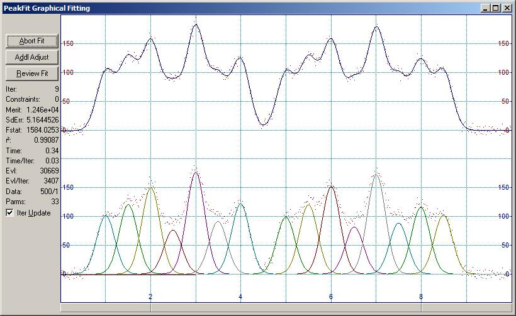Click the r² value 0.99087 in stats panel
The width and height of the screenshot is (516, 316).
point(46,140)
